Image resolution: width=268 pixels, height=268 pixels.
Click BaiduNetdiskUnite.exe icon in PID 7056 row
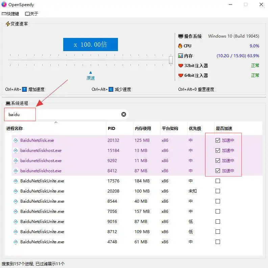[x=16, y=211]
